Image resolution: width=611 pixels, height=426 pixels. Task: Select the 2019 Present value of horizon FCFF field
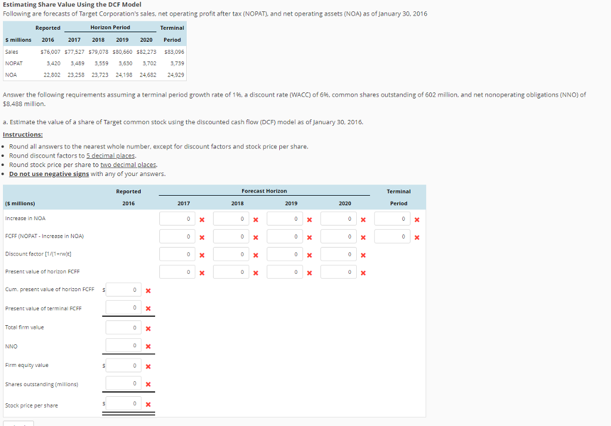click(x=285, y=272)
